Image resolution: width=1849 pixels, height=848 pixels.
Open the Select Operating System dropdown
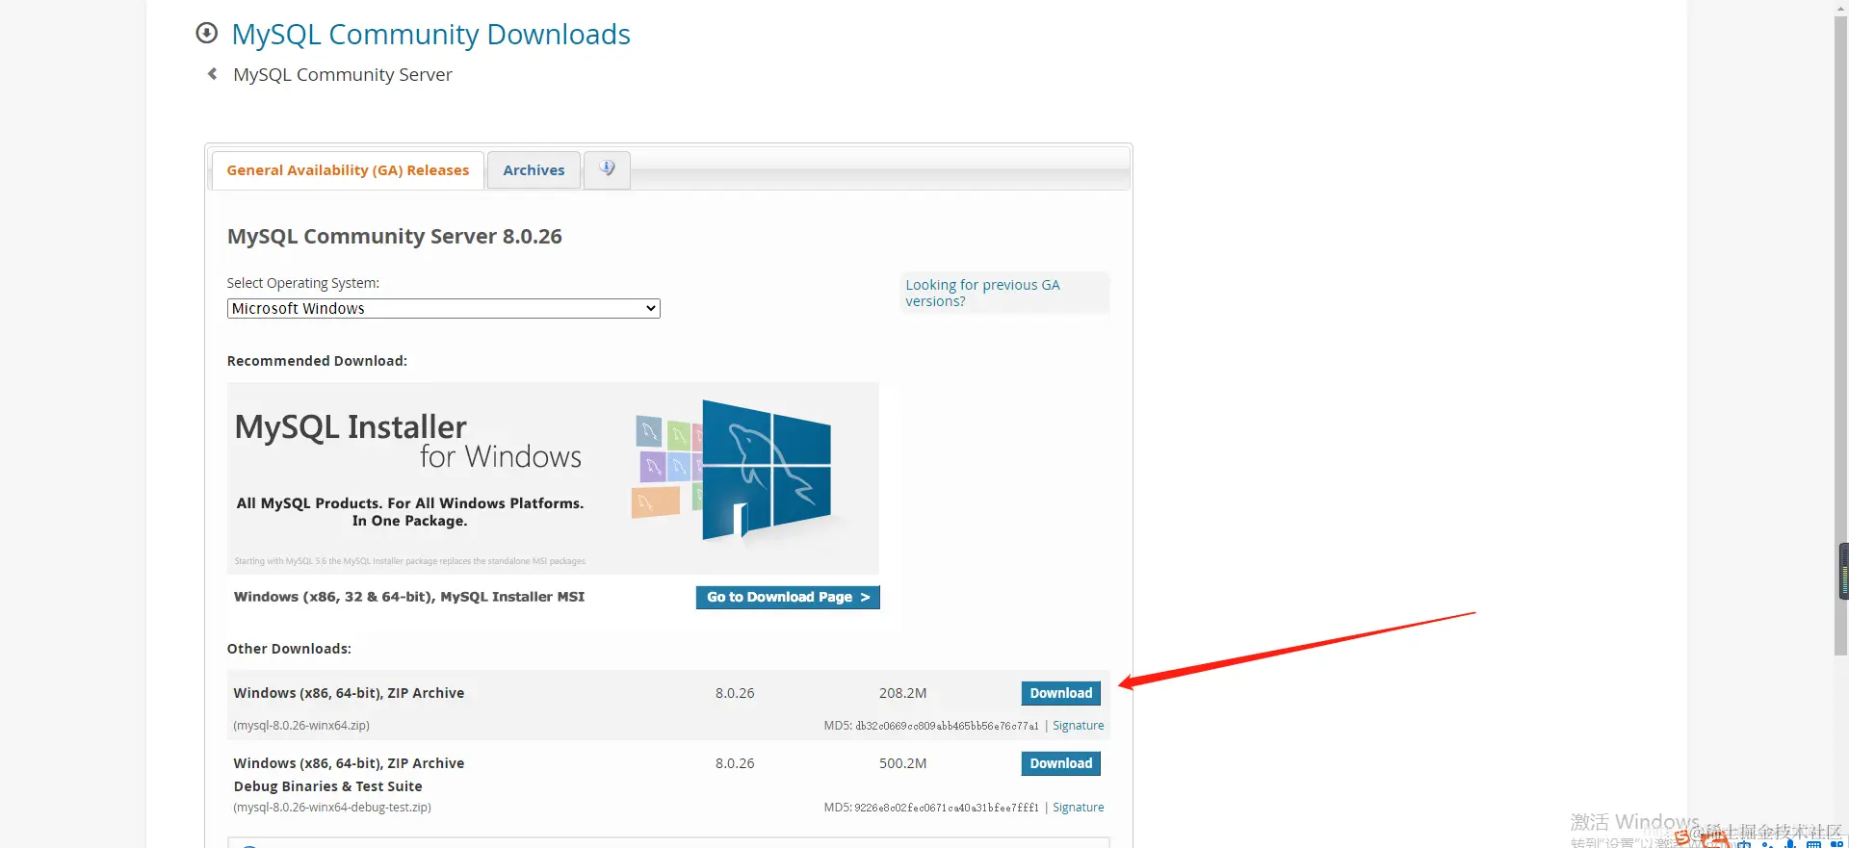point(443,308)
